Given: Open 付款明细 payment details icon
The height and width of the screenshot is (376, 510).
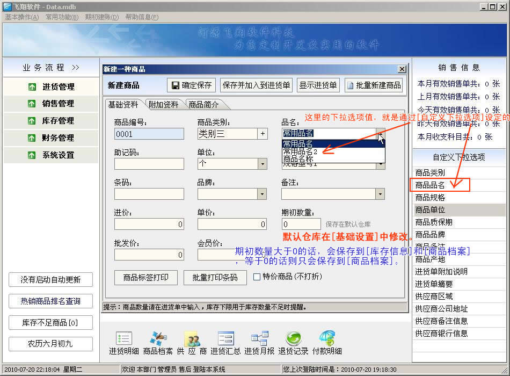Looking at the screenshot, I should point(327,343).
